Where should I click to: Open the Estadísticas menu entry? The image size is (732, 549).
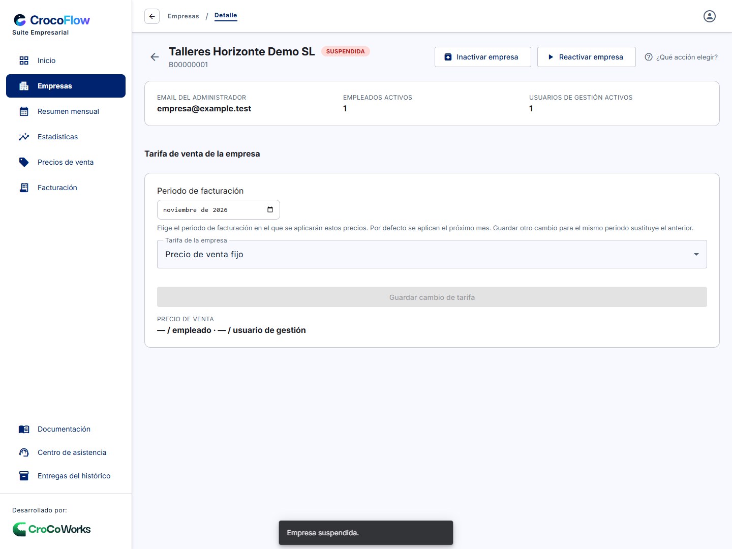[66, 137]
